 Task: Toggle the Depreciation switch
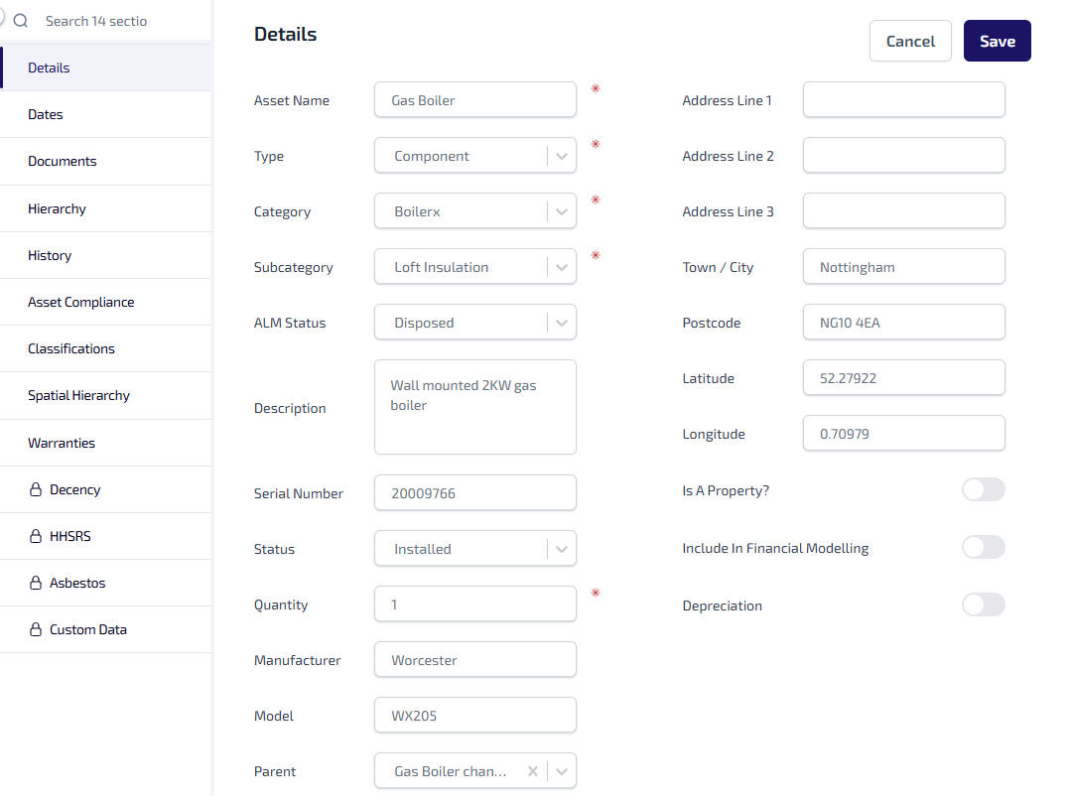[x=983, y=604]
